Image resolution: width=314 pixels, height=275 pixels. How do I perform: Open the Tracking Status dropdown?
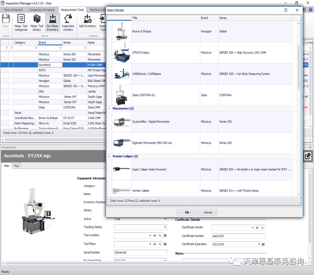pos(165,227)
